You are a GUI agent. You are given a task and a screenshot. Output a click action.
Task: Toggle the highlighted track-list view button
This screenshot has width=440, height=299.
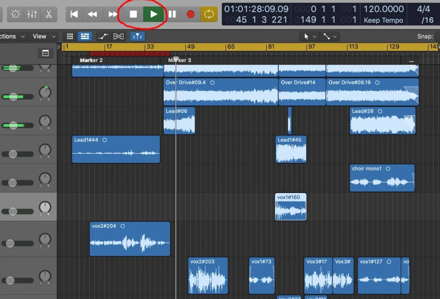tap(85, 36)
